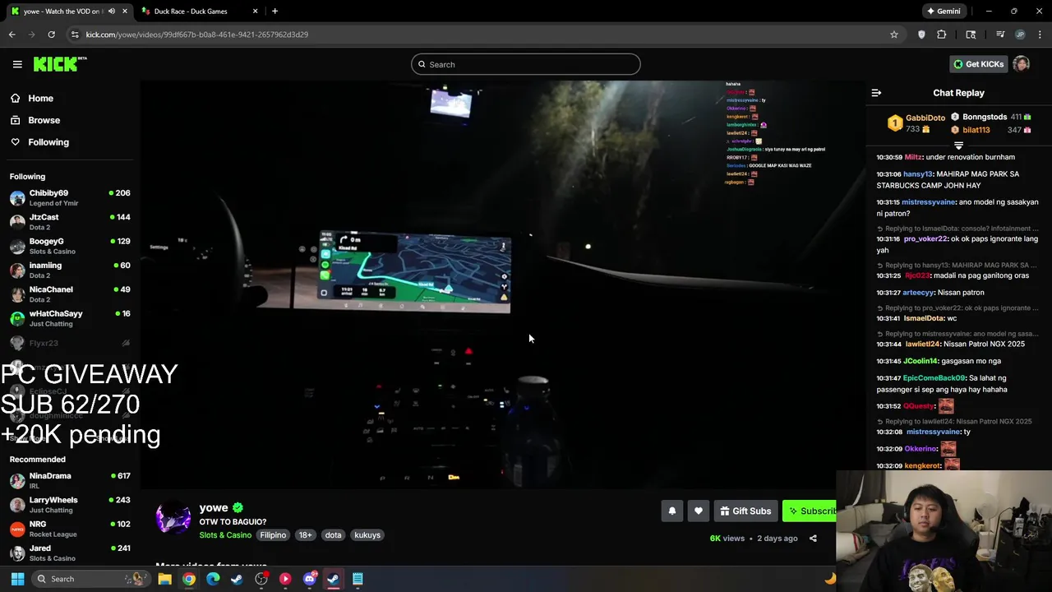The width and height of the screenshot is (1052, 592).
Task: Open a new browser tab
Action: click(x=275, y=12)
